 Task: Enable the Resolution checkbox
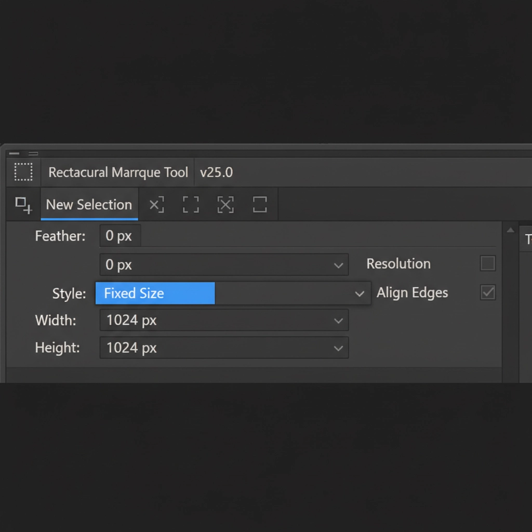[x=487, y=263]
